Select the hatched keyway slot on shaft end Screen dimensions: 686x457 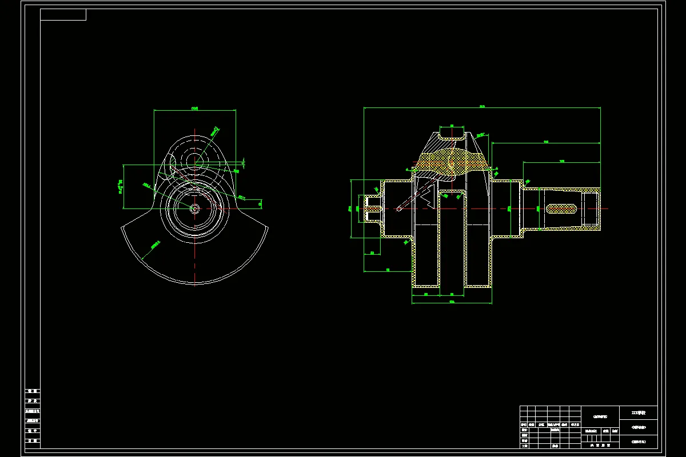pyautogui.click(x=560, y=209)
